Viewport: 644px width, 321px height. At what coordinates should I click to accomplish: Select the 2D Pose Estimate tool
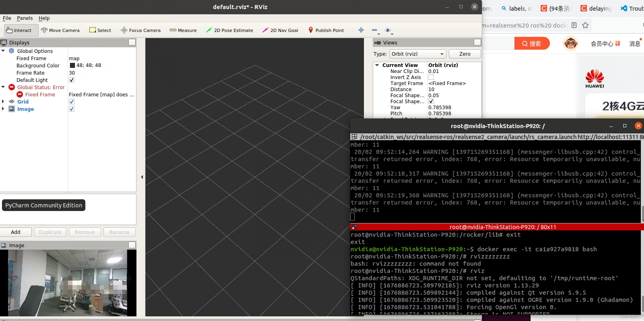tap(230, 30)
